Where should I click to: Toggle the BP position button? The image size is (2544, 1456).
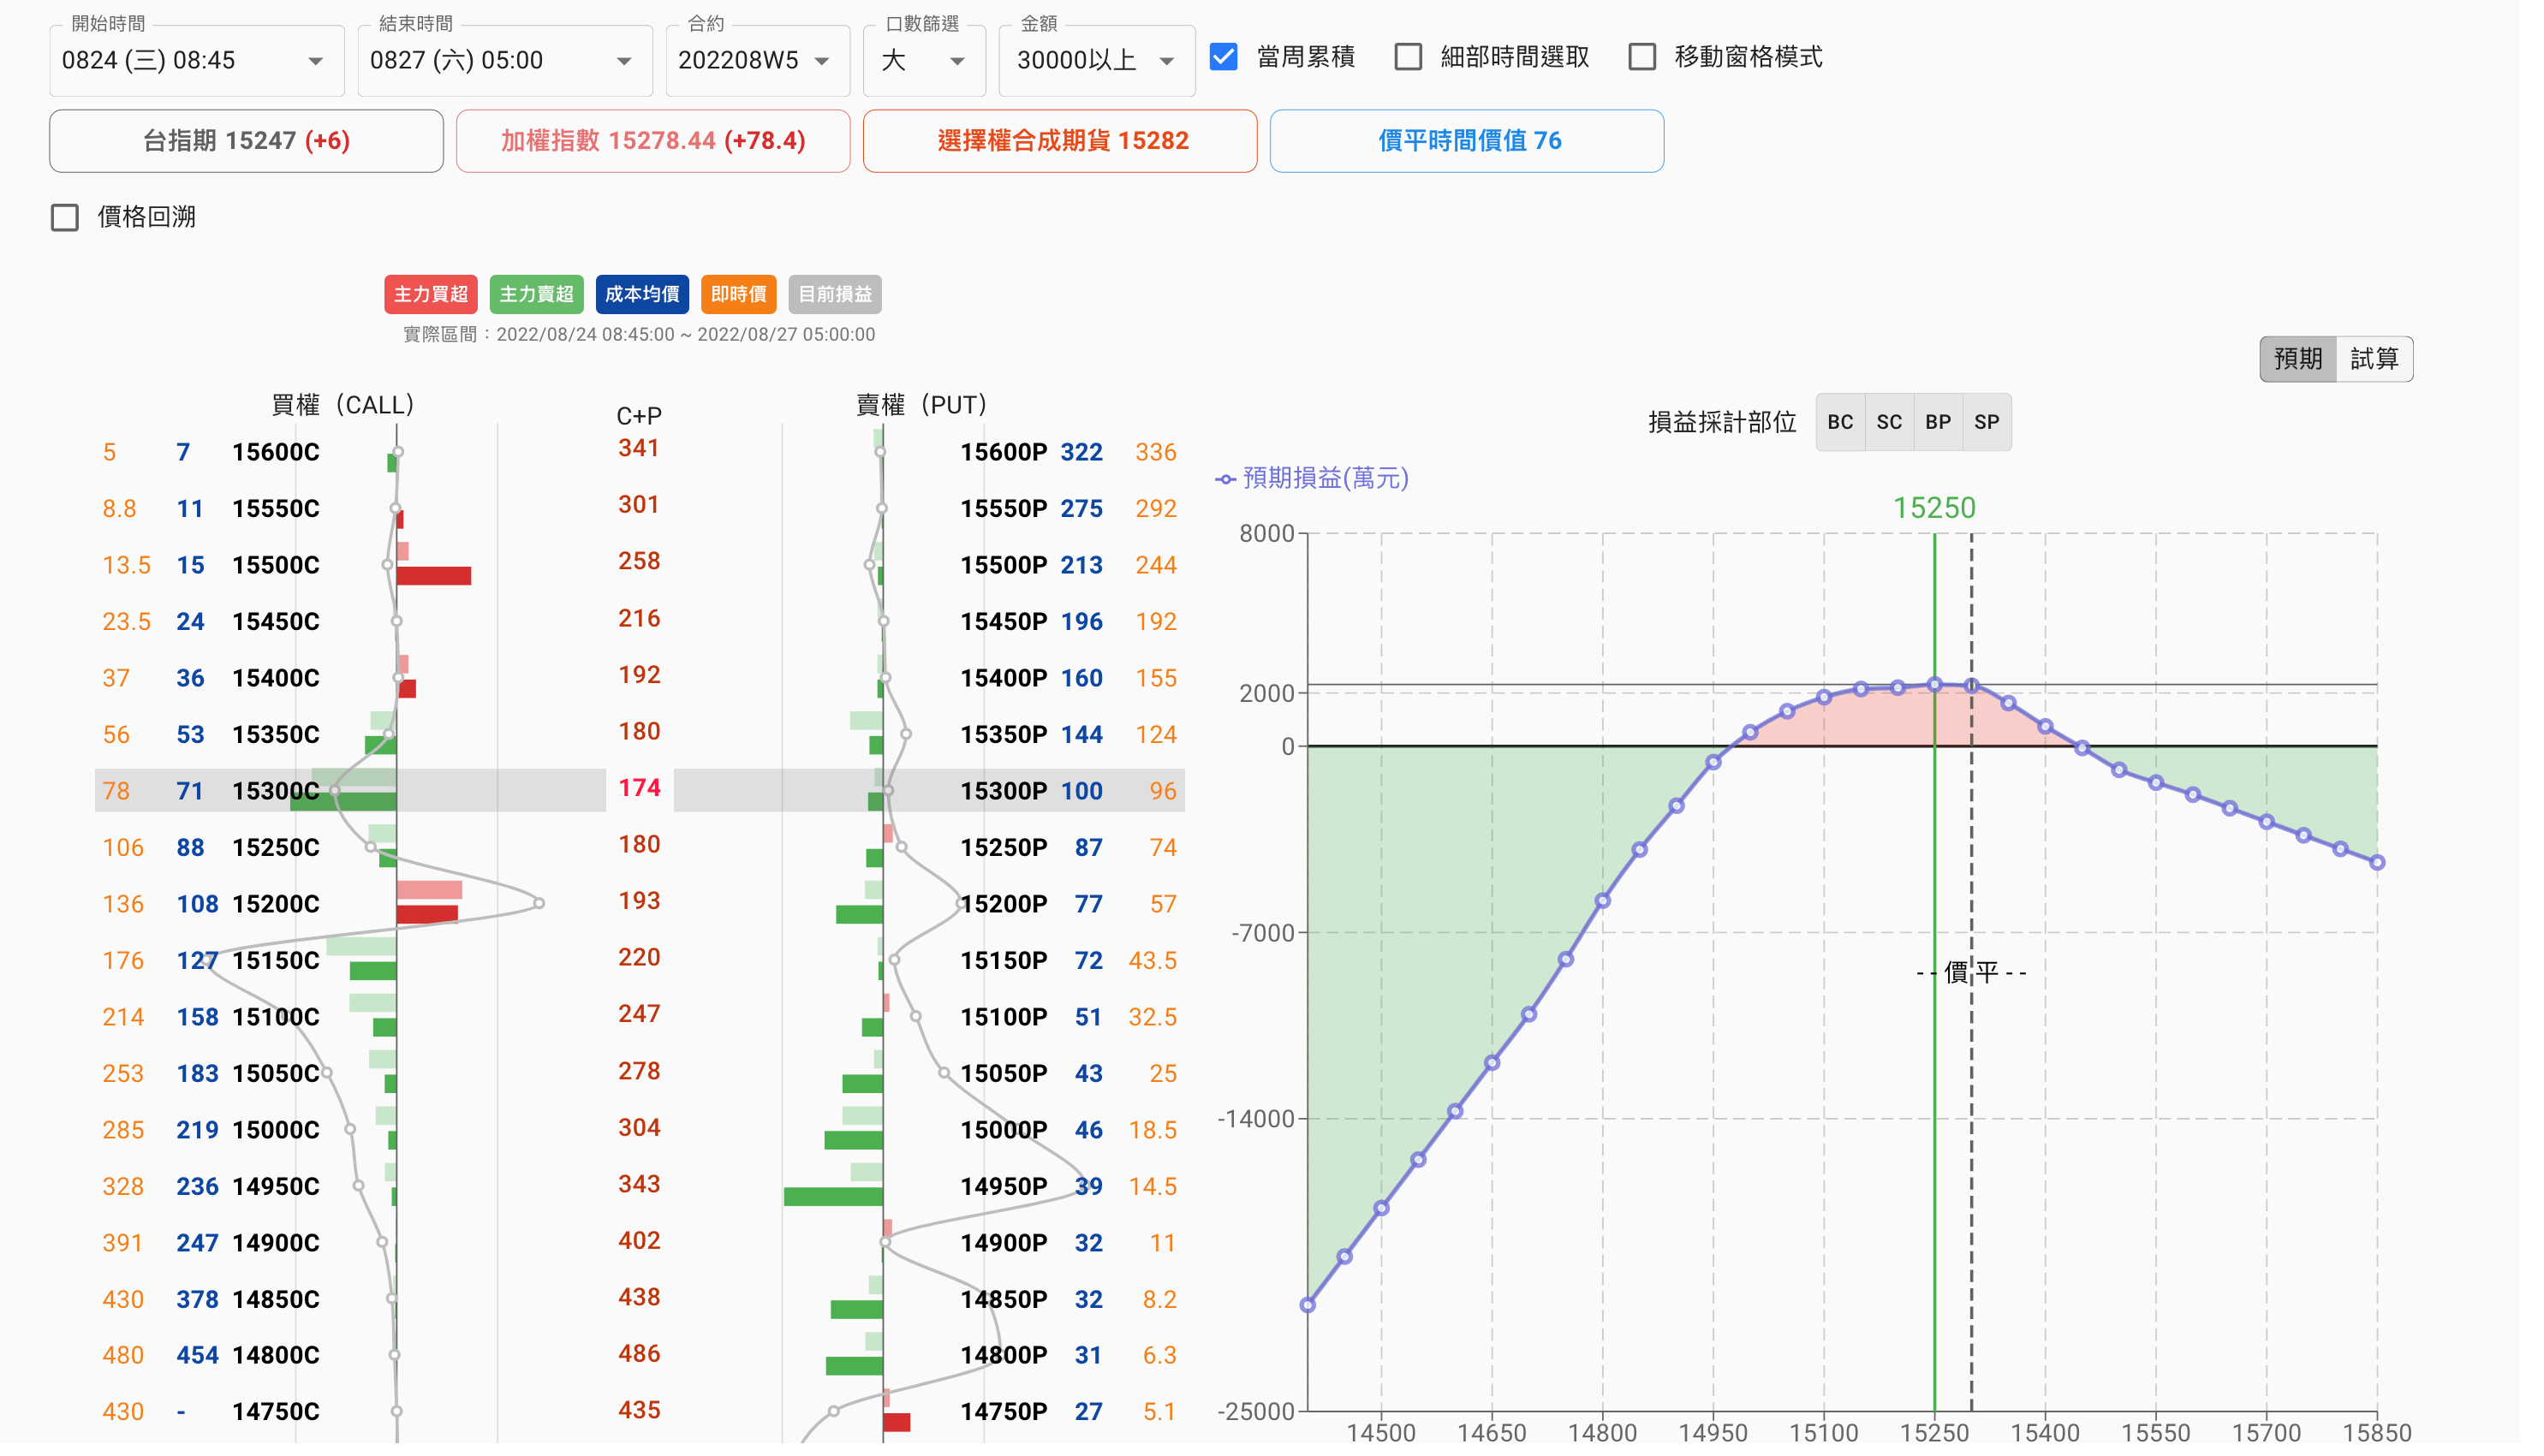tap(1938, 422)
